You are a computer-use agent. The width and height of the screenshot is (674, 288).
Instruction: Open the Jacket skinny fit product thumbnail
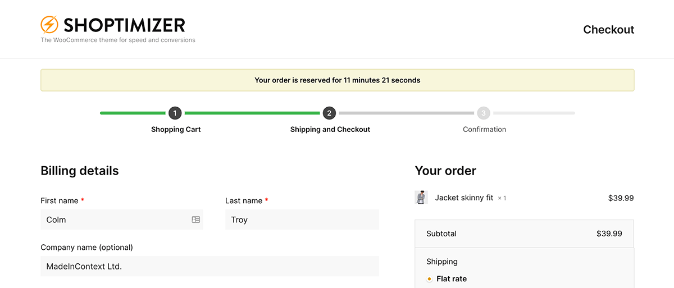[421, 197]
